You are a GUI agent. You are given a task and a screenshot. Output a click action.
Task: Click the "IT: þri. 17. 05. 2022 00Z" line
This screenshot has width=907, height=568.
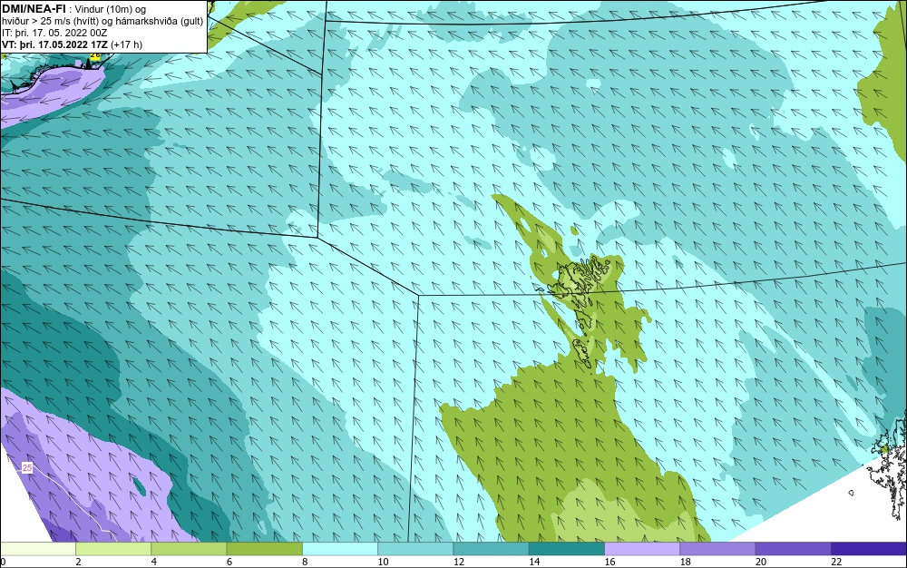pyautogui.click(x=54, y=33)
